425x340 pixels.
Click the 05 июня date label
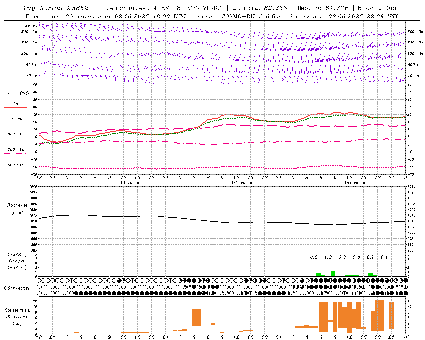point(355,182)
